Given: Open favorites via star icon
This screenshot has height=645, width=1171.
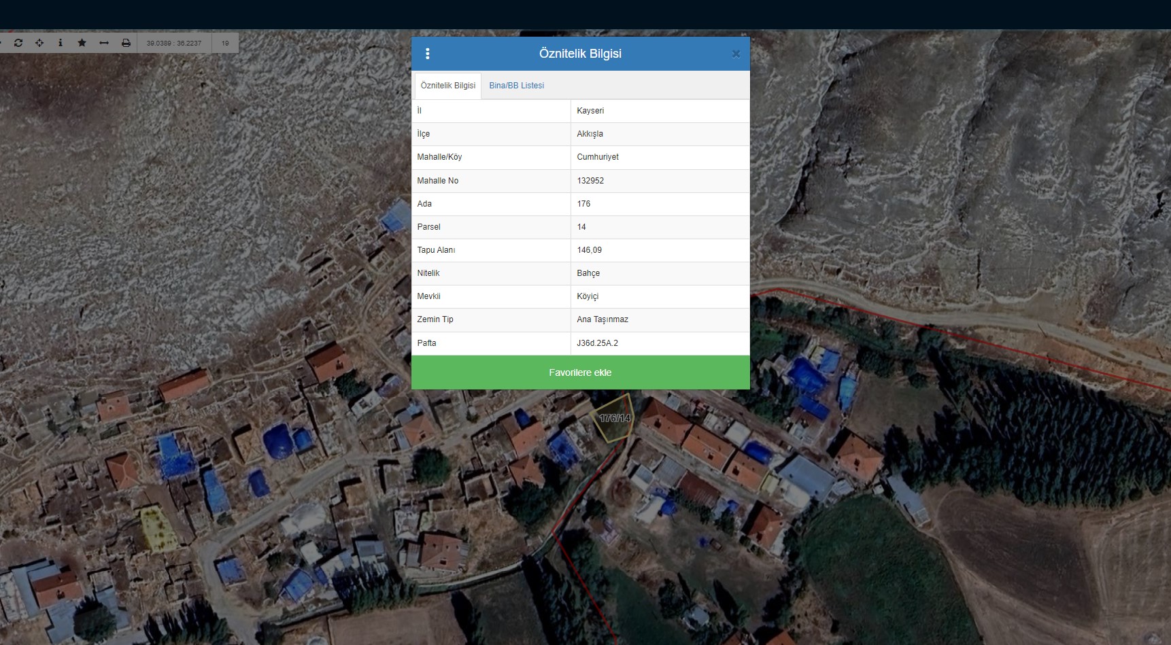Looking at the screenshot, I should point(82,43).
